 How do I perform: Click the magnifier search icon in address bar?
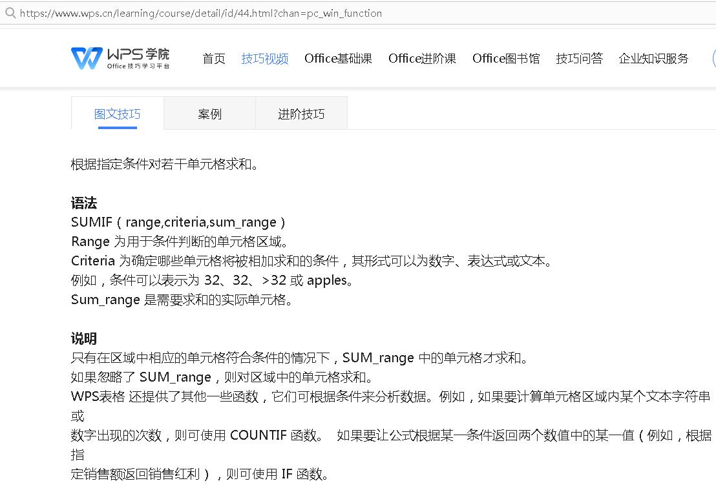coord(10,13)
